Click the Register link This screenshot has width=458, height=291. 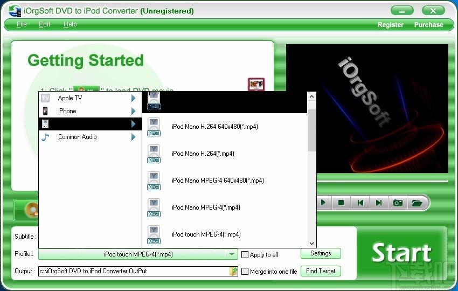(x=391, y=25)
